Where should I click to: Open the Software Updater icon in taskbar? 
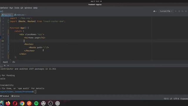(43, 103)
